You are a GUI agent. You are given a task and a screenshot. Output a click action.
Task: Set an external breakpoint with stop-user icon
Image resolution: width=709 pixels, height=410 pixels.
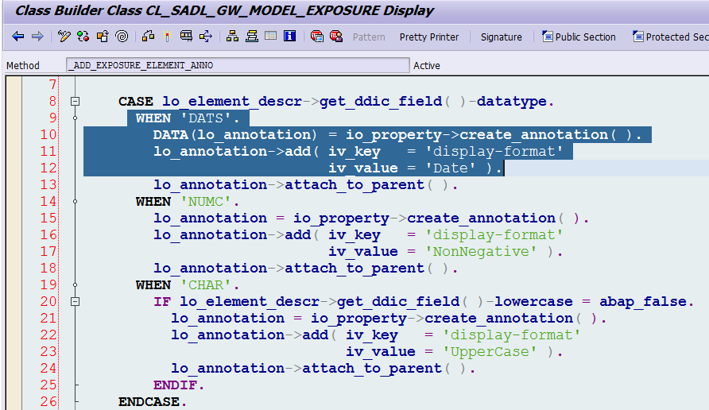[x=336, y=37]
